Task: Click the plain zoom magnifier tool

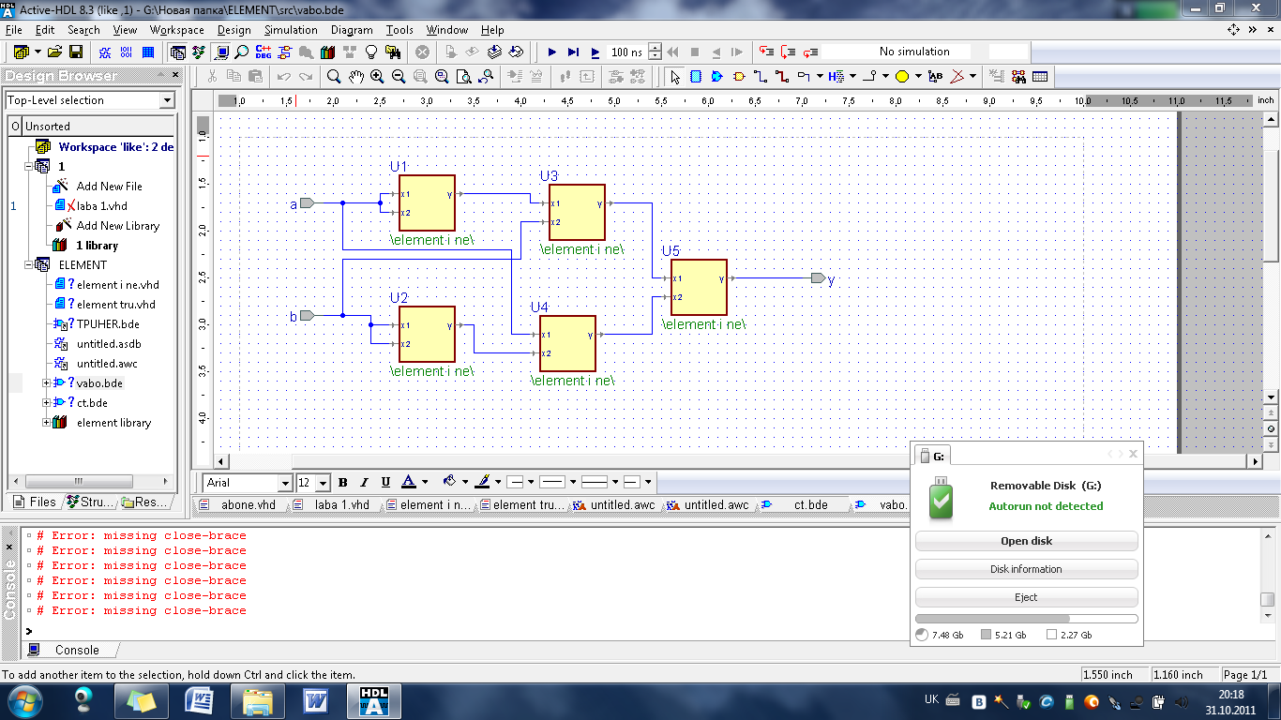Action: [334, 76]
